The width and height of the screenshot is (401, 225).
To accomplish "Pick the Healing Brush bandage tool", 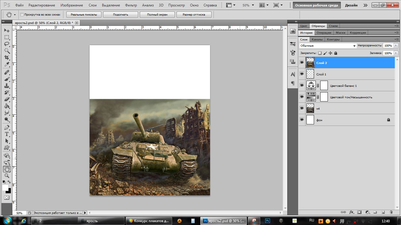I will pyautogui.click(x=7, y=72).
